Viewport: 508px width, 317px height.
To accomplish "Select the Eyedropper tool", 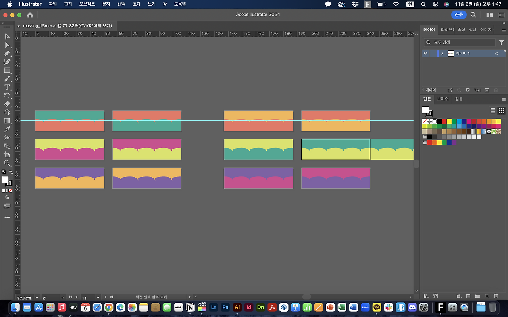I will tap(7, 129).
